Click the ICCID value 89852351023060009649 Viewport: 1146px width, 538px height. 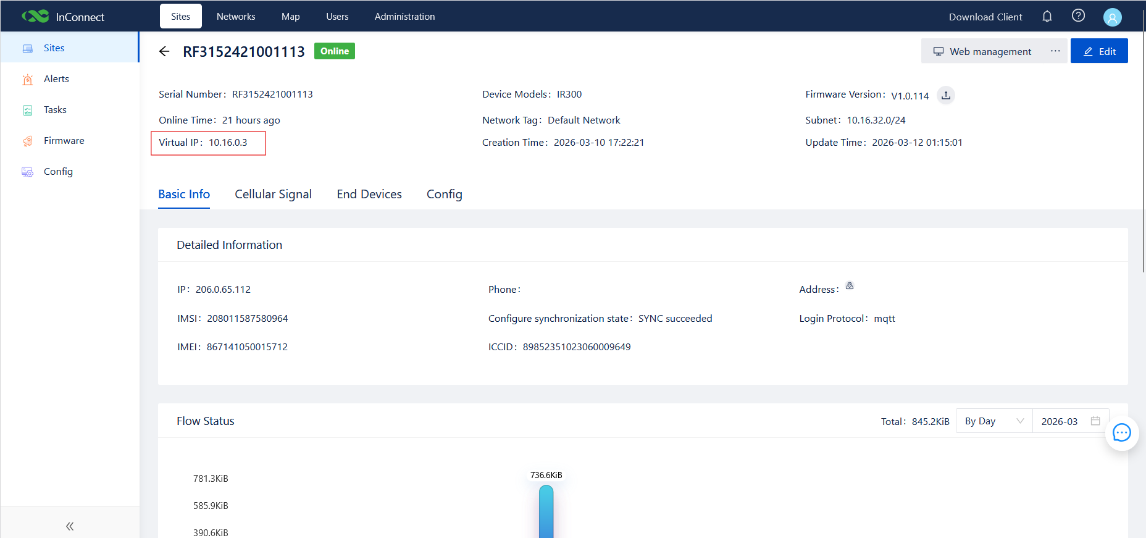577,347
